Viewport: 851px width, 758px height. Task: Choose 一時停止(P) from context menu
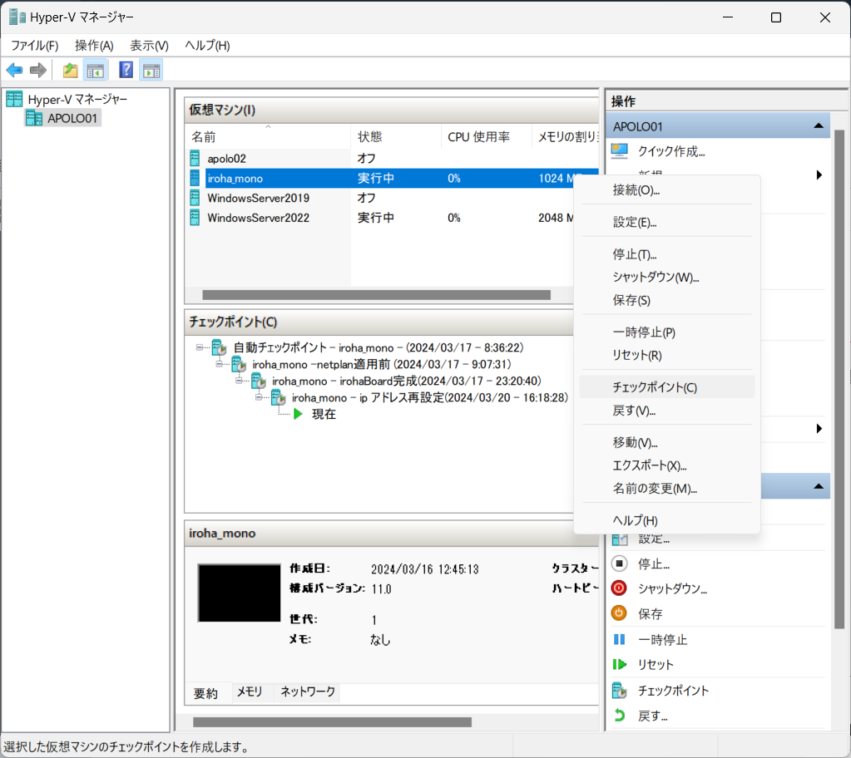click(x=667, y=332)
